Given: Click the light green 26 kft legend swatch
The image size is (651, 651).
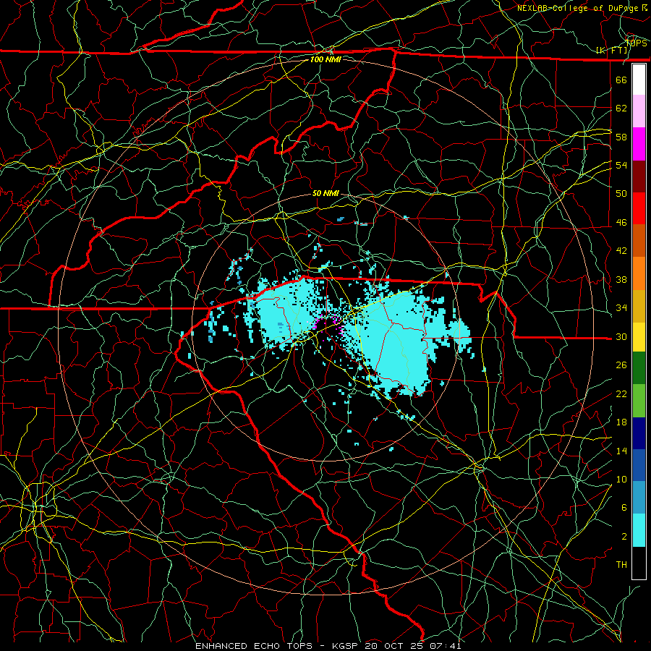Looking at the screenshot, I should [x=639, y=400].
